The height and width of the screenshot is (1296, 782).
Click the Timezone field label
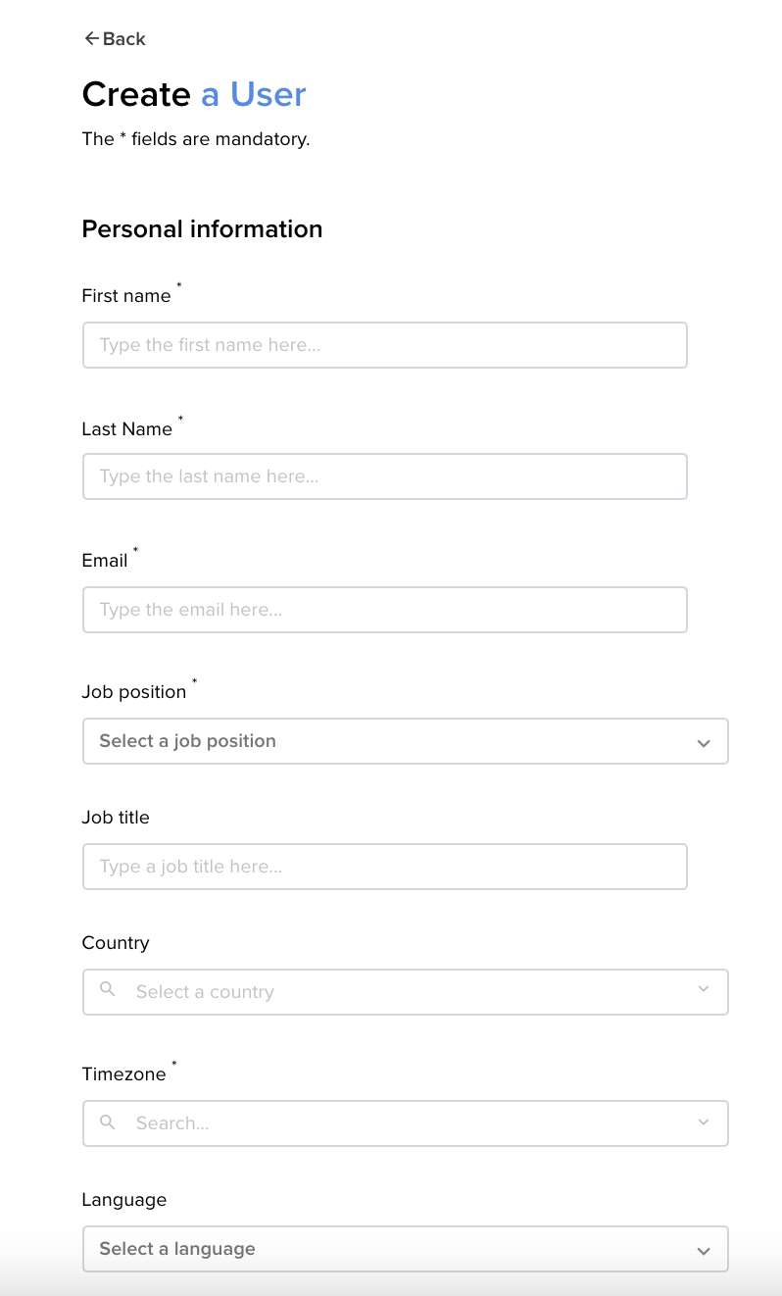(123, 1073)
